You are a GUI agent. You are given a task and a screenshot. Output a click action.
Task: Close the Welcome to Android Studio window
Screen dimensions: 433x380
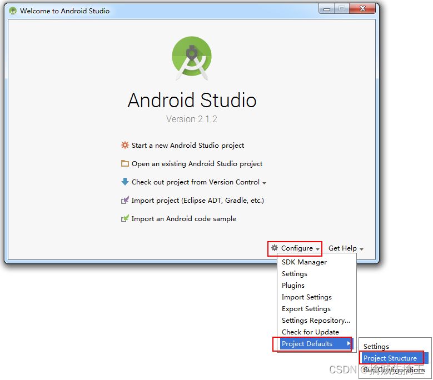pos(362,8)
